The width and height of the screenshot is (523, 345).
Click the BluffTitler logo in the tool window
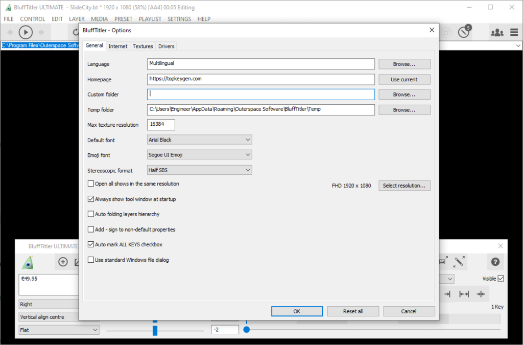[28, 263]
